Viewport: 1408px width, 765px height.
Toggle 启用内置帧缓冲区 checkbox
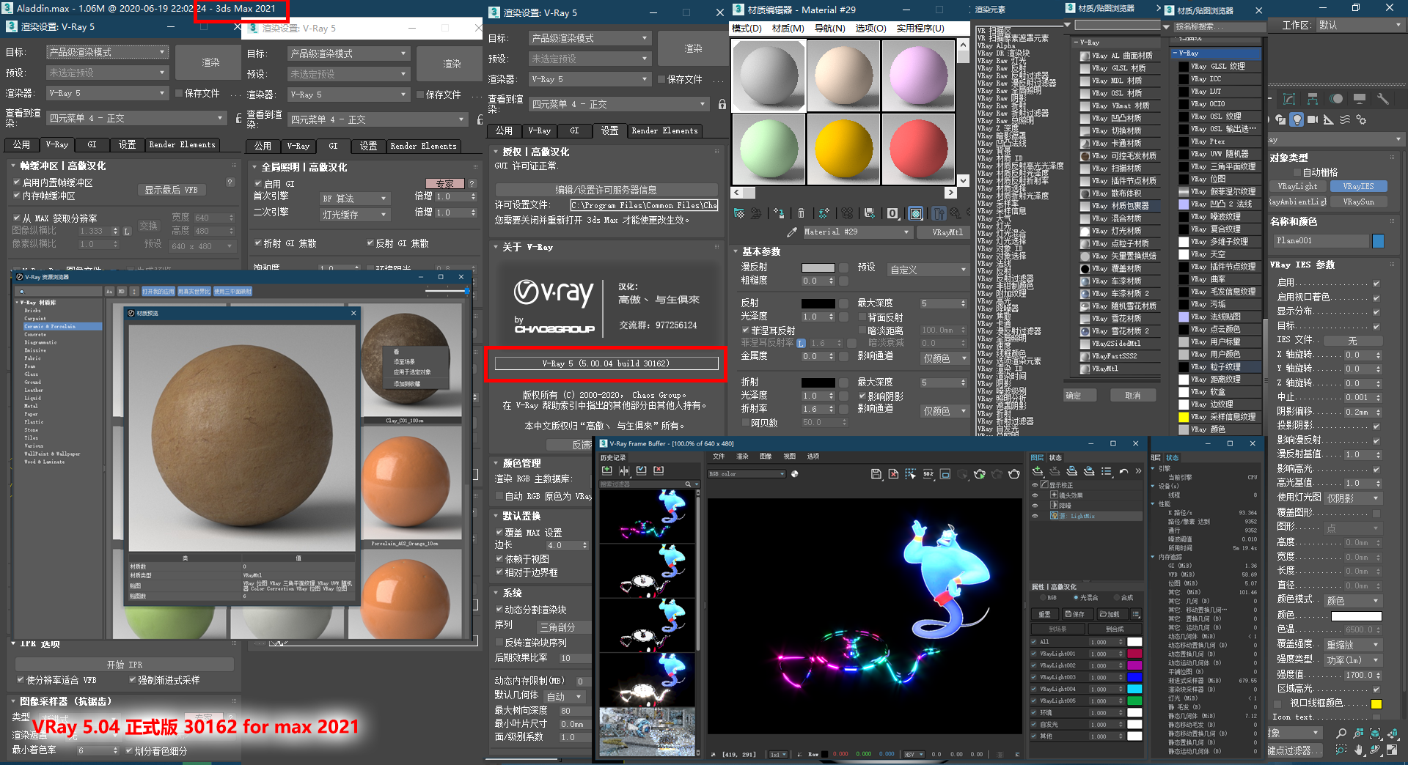pos(17,182)
